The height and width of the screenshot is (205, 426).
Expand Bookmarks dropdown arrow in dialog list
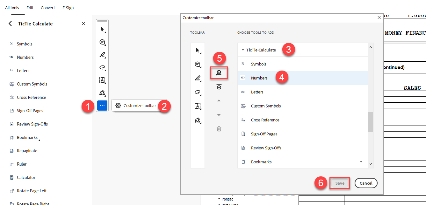tap(361, 162)
